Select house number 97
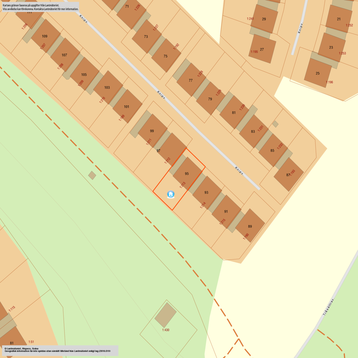Viewport: 358px width, 358px height. (158, 151)
